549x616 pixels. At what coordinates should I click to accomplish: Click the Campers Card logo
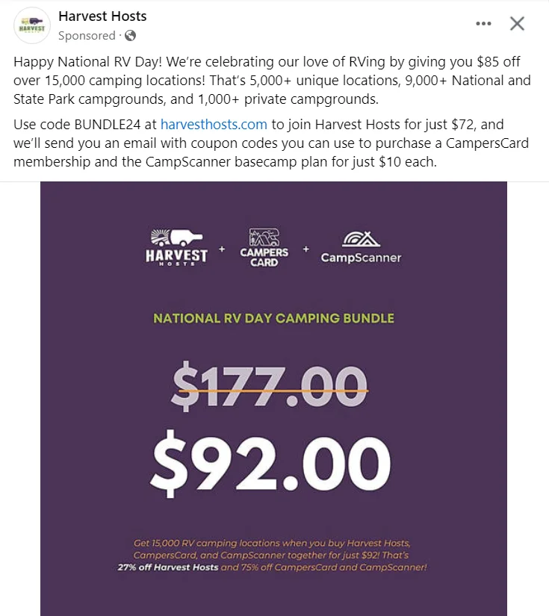264,247
